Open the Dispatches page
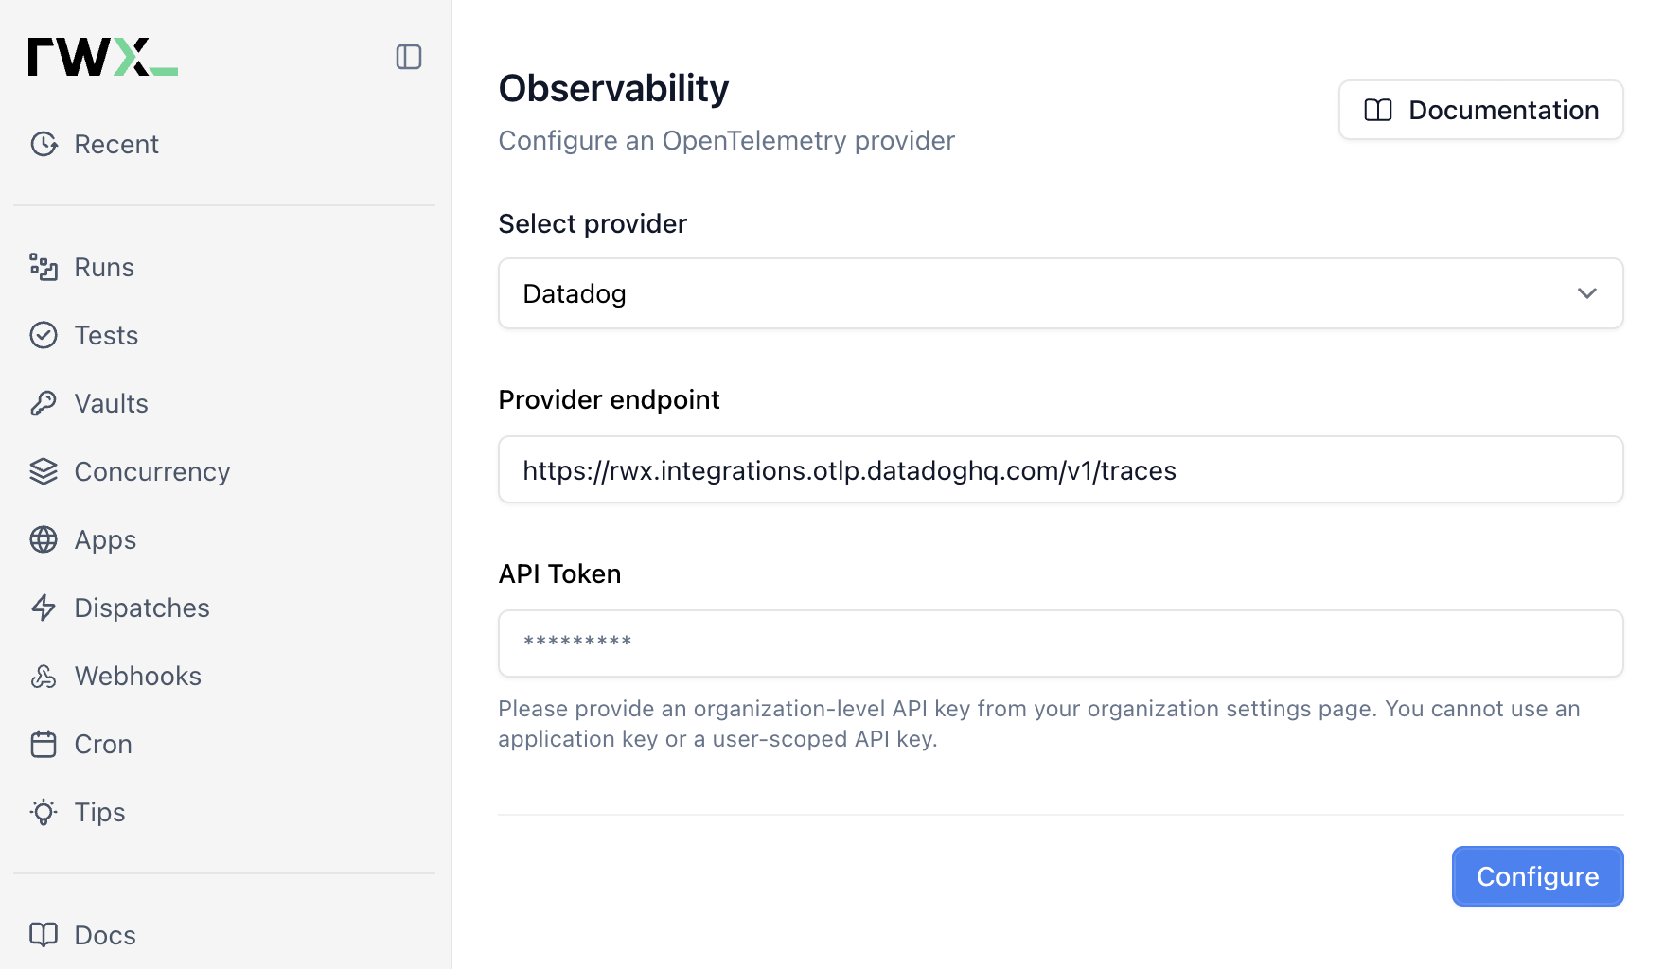This screenshot has height=969, width=1664. coord(142,608)
